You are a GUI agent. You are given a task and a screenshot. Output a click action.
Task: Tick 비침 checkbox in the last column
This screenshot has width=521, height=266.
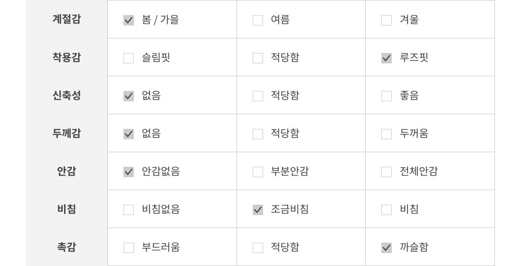pyautogui.click(x=387, y=210)
